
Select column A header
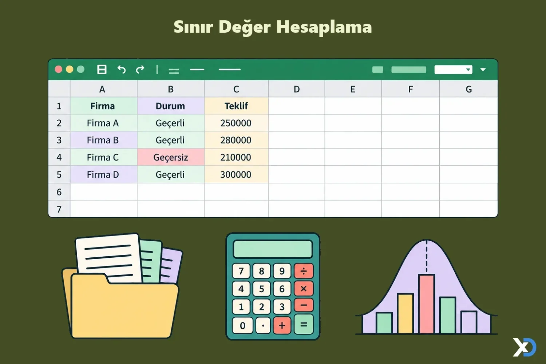pos(103,89)
